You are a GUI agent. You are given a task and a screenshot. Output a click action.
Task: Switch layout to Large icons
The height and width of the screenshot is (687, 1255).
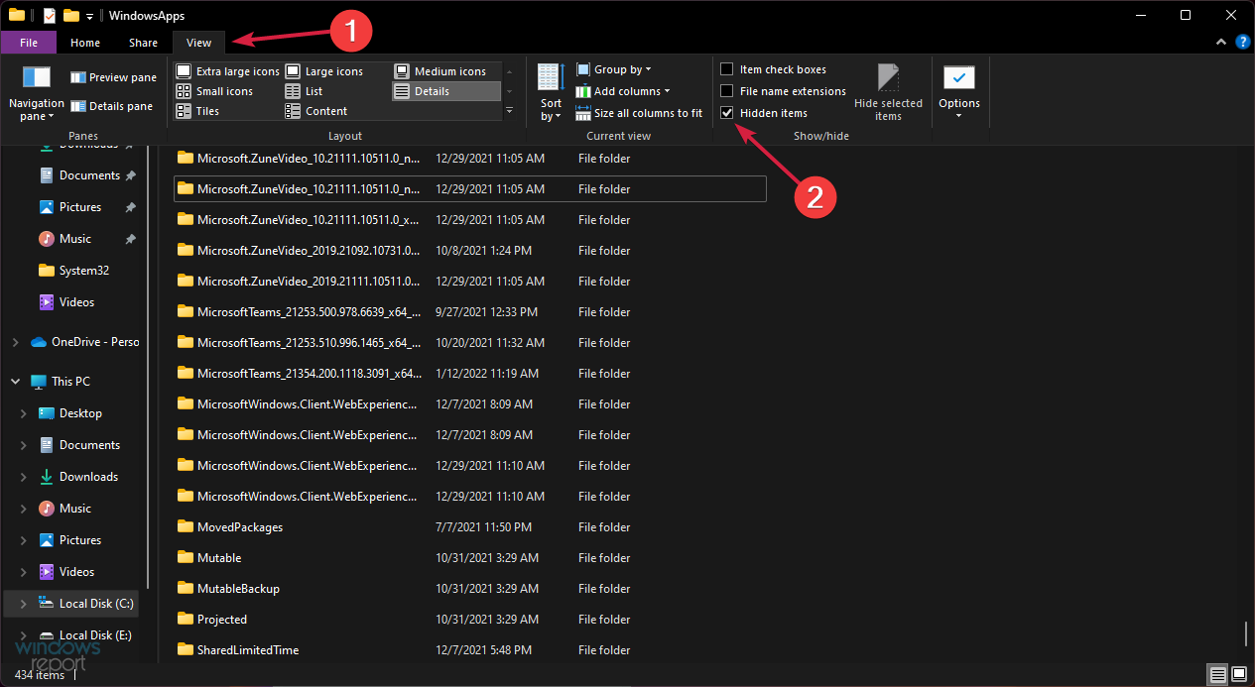pos(324,71)
